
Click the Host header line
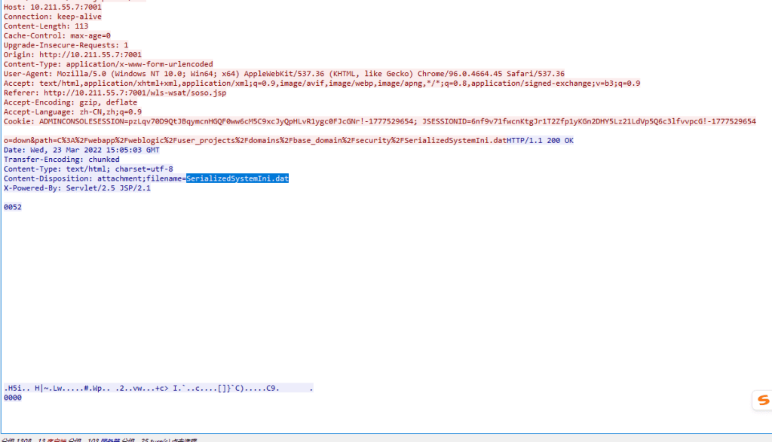pyautogui.click(x=52, y=7)
